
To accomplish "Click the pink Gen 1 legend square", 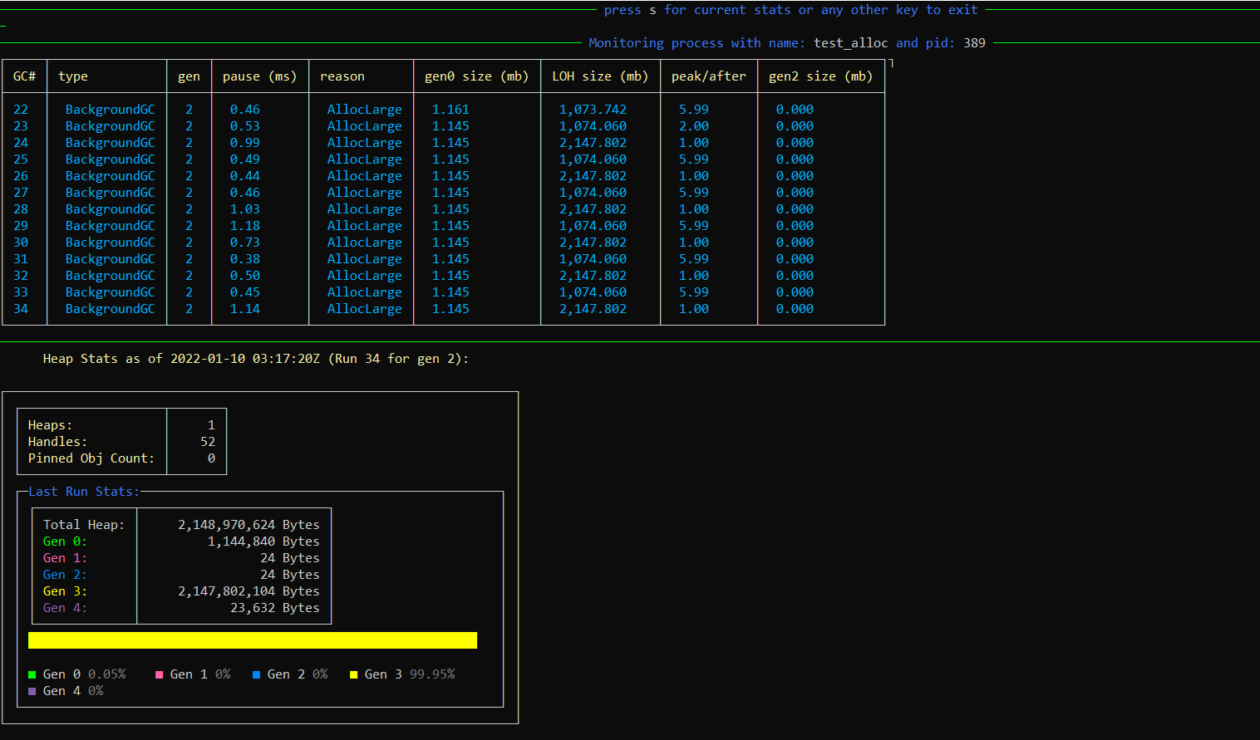I will tap(160, 675).
